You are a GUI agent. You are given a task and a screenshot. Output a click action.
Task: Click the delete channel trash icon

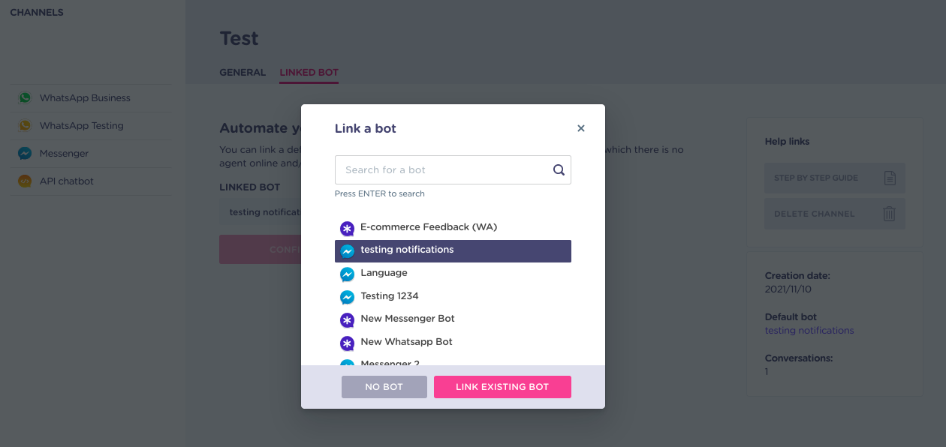(x=889, y=214)
